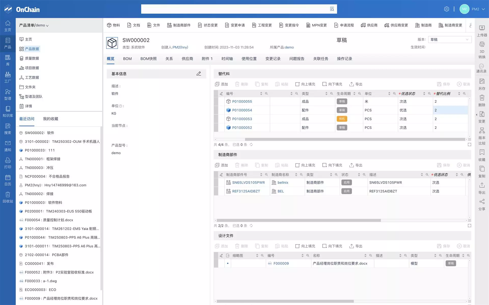Open the 工程变更 top menu item
489x305 pixels.
(x=262, y=25)
